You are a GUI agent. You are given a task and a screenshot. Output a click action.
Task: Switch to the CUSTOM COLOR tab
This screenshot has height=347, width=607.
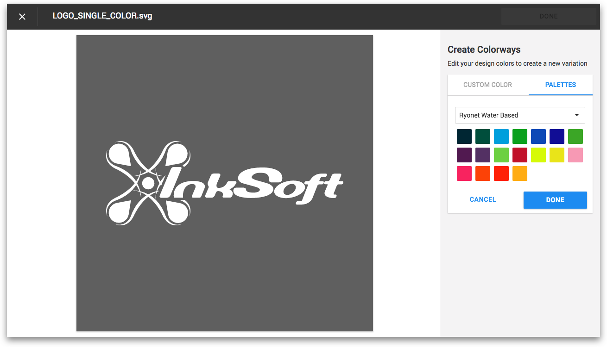coord(487,85)
